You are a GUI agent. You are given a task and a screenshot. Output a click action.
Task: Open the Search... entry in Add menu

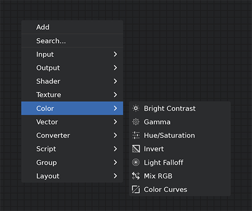point(72,41)
